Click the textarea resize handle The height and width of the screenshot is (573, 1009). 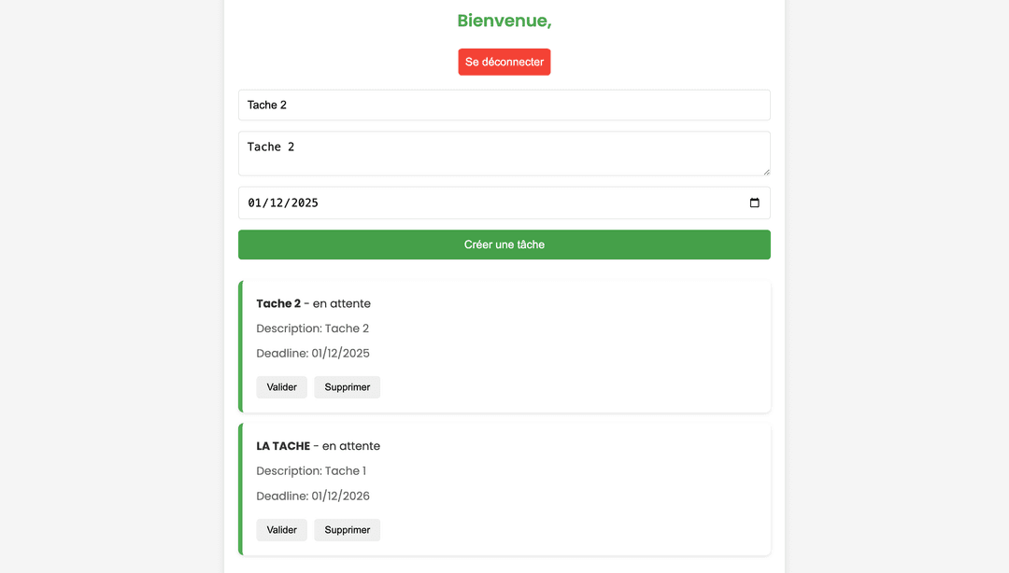(x=766, y=172)
